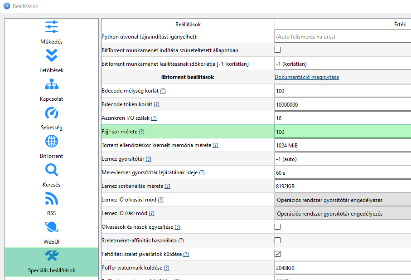This screenshot has height=280, width=411.
Task: Click the Aszinkron I/O szálak value 16
Action: click(343, 118)
